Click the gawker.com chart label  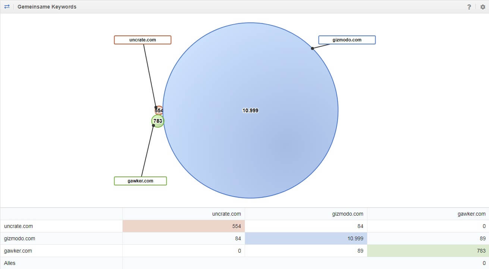click(140, 181)
